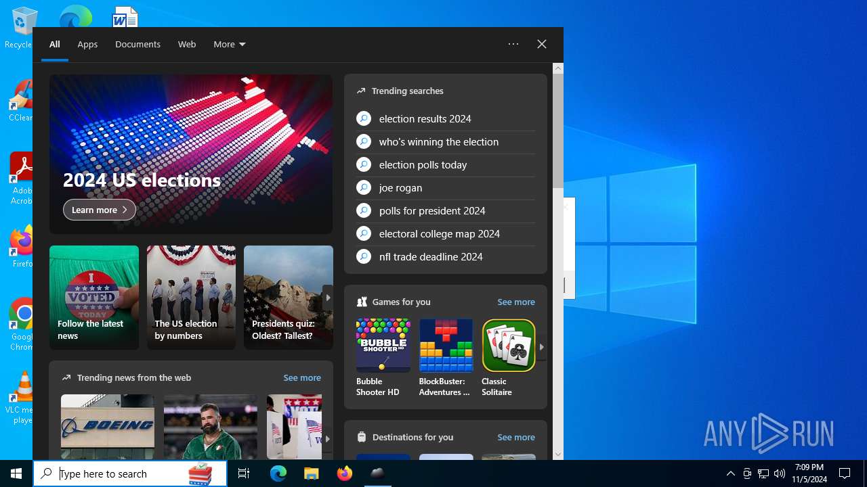Open the clock and date in the taskbar
Viewport: 867px width, 487px height.
point(809,473)
